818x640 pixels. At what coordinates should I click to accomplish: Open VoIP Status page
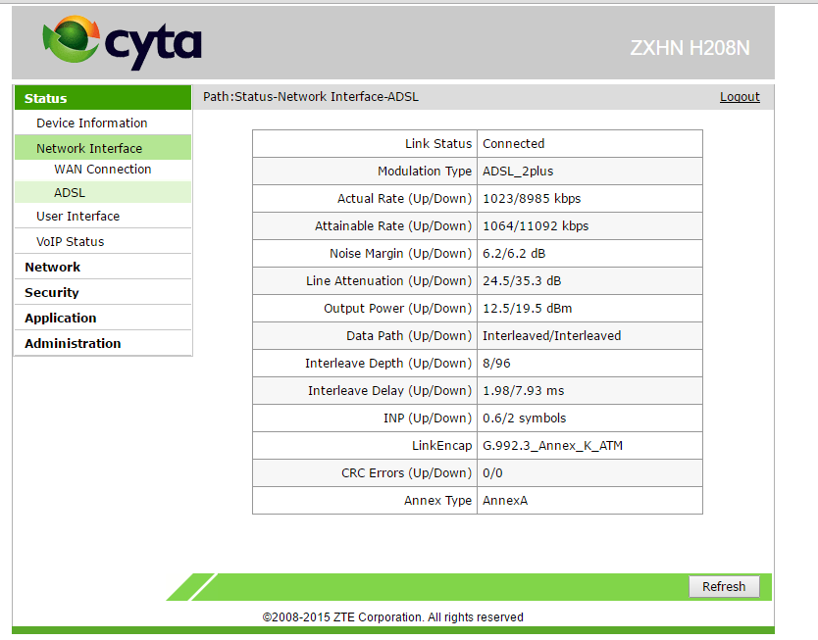[70, 241]
